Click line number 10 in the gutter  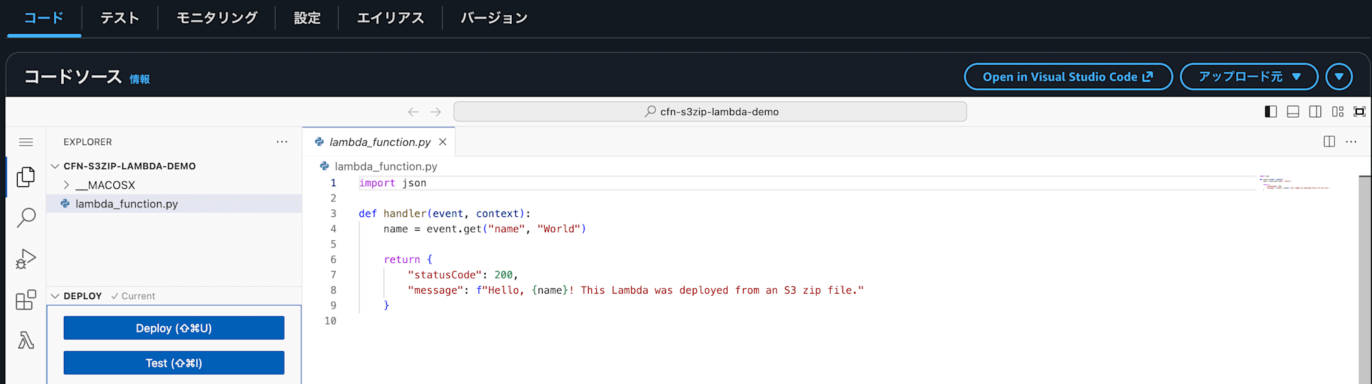(x=331, y=321)
